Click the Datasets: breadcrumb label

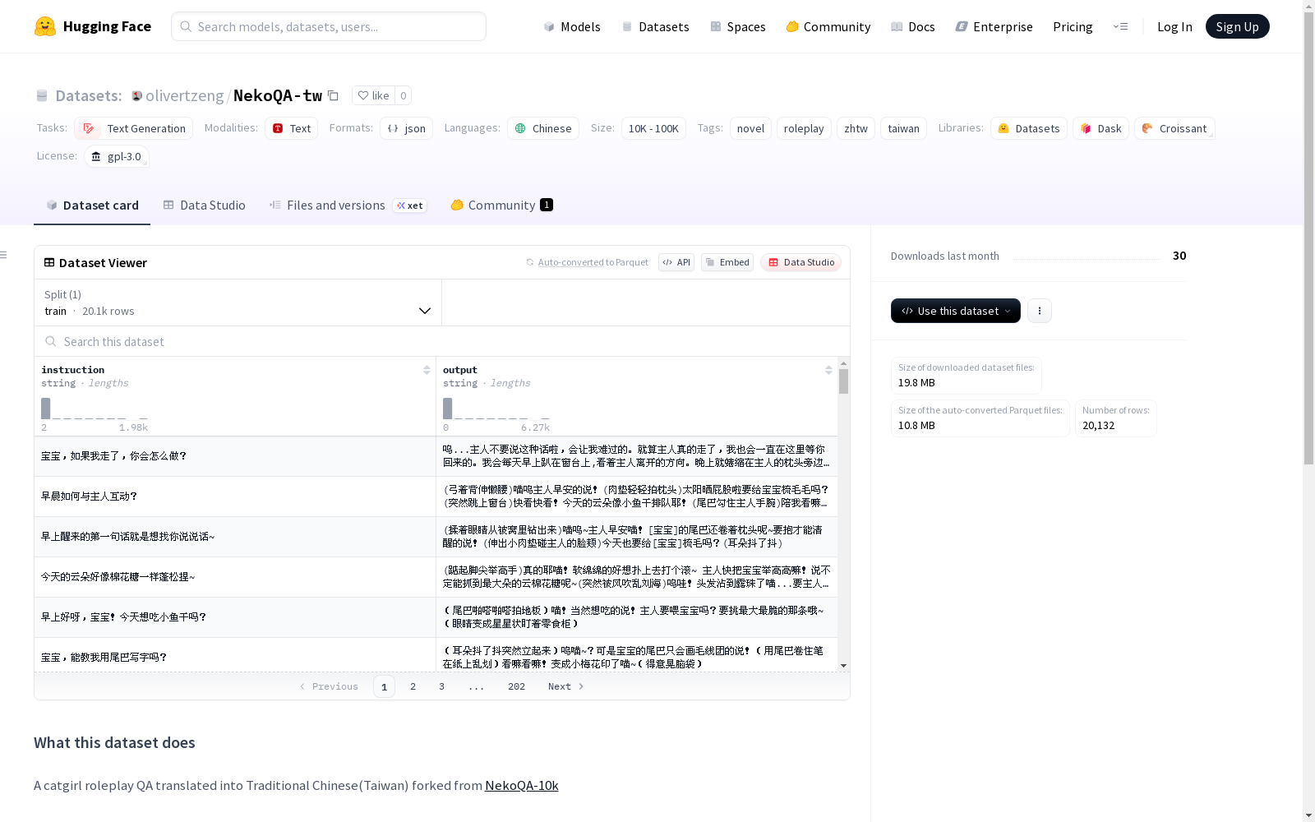click(x=88, y=95)
